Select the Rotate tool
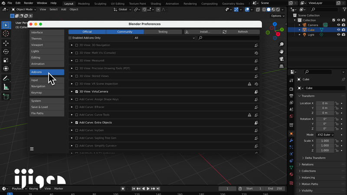 (x=6, y=52)
